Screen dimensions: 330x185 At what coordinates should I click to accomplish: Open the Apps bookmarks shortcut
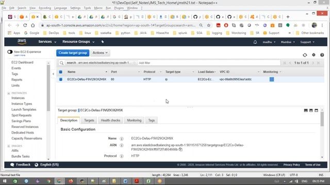coord(14,33)
